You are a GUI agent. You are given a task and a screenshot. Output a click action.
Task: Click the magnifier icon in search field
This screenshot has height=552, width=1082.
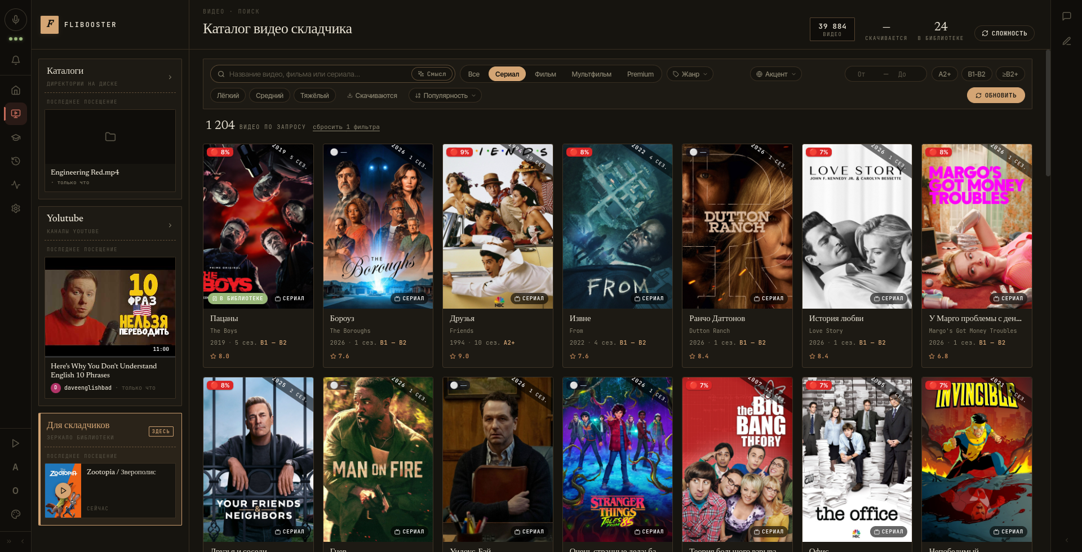pos(221,74)
